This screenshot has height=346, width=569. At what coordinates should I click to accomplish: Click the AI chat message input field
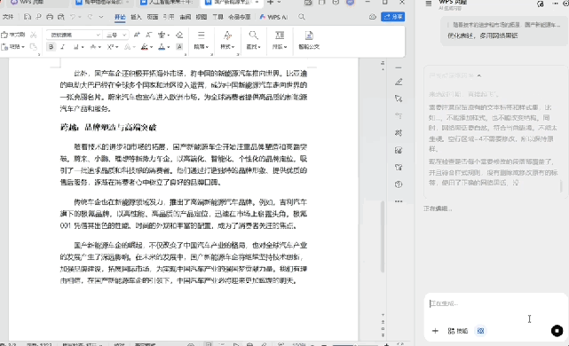[495, 307]
